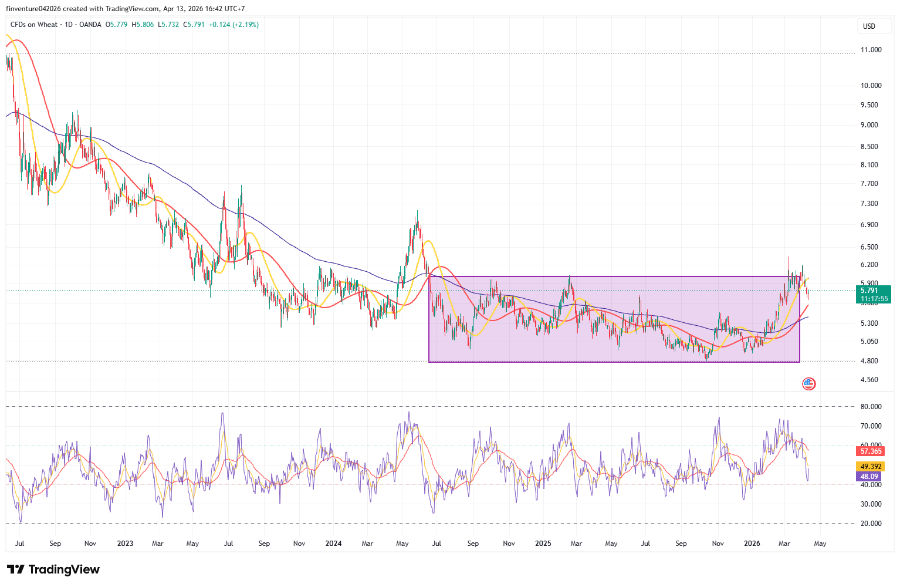Click the teal current price label 5.791

869,290
